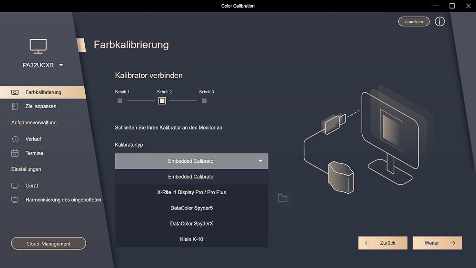This screenshot has height=268, width=476.
Task: Click the Aufgabenverwaltung section heading
Action: tap(34, 123)
